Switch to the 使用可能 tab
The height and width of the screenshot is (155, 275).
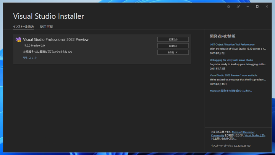pyautogui.click(x=46, y=27)
